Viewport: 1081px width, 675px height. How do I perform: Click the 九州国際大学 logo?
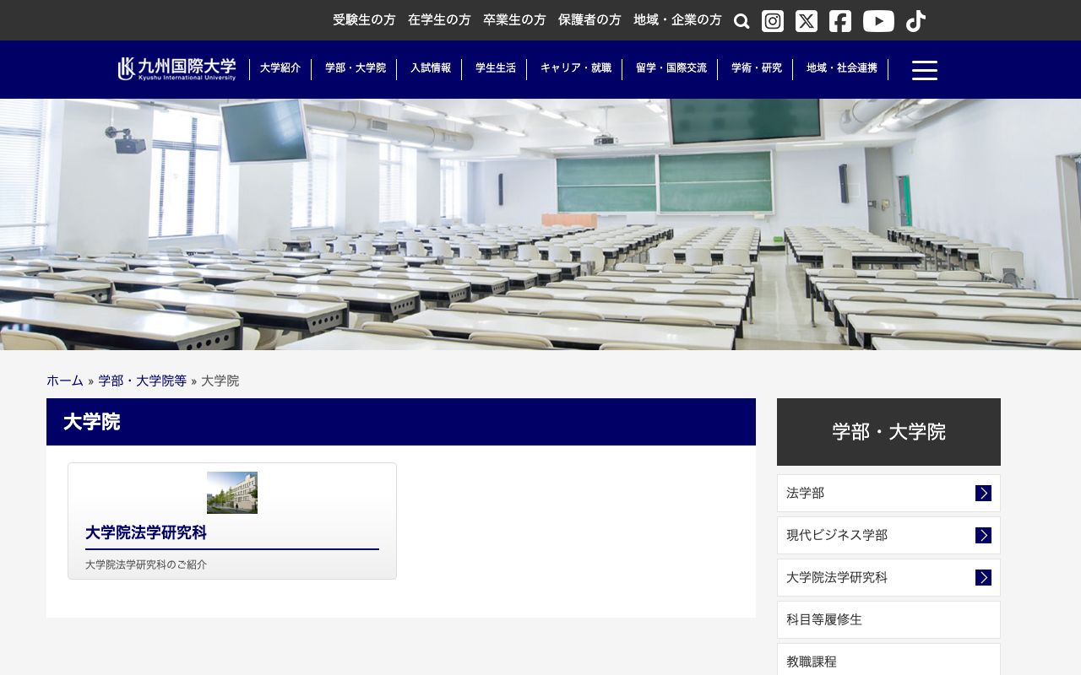point(175,68)
